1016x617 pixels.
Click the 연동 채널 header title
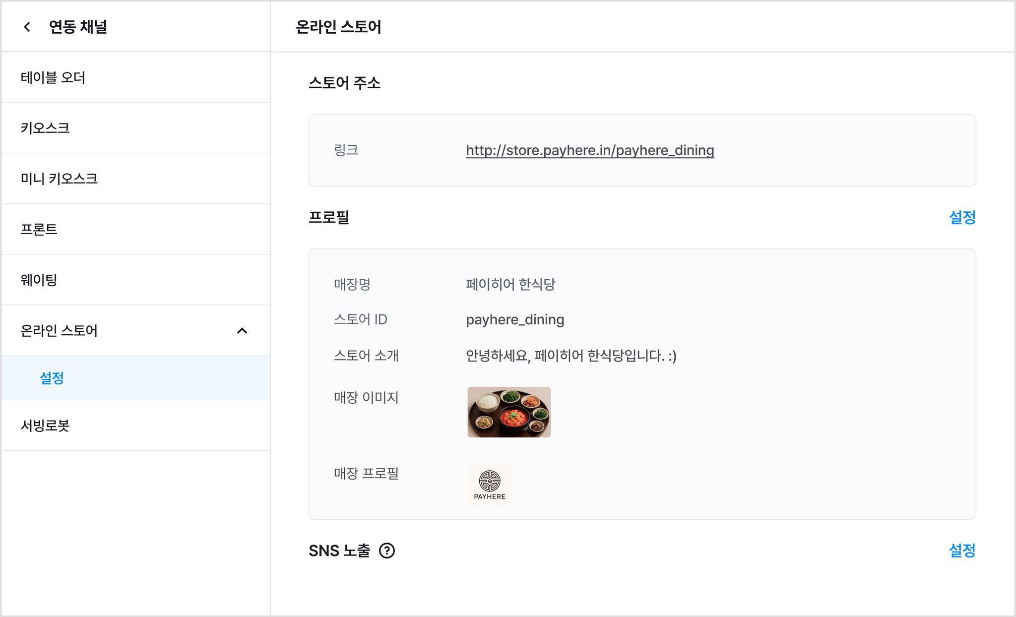pyautogui.click(x=78, y=27)
